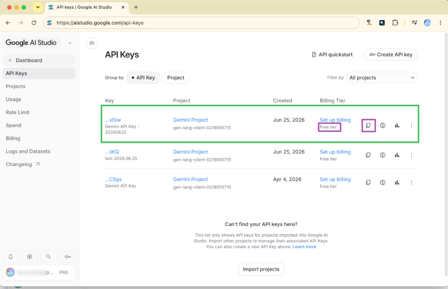Image resolution: width=448 pixels, height=289 pixels.
Task: Expand the All projects filter dropdown
Action: [x=381, y=78]
